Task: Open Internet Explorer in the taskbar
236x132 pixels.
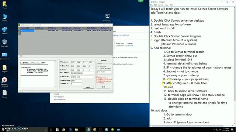Action: tap(64, 129)
